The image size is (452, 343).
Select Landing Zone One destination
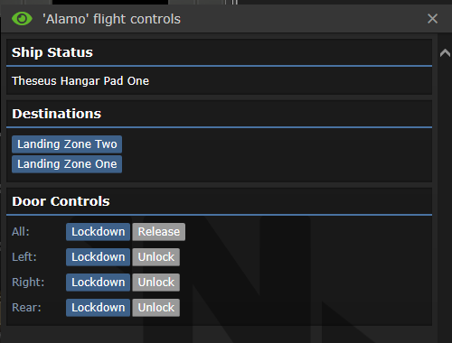(x=67, y=164)
